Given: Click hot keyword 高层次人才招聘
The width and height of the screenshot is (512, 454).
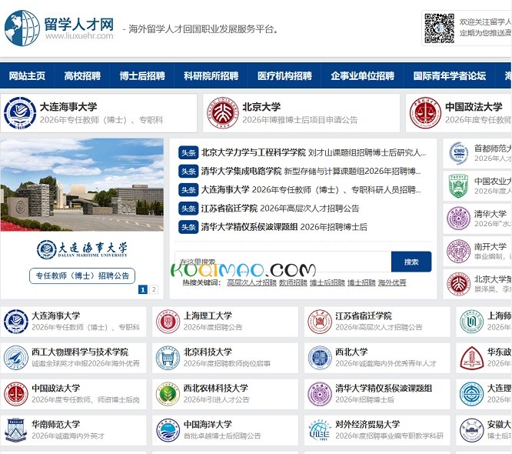Looking at the screenshot, I should tap(251, 282).
